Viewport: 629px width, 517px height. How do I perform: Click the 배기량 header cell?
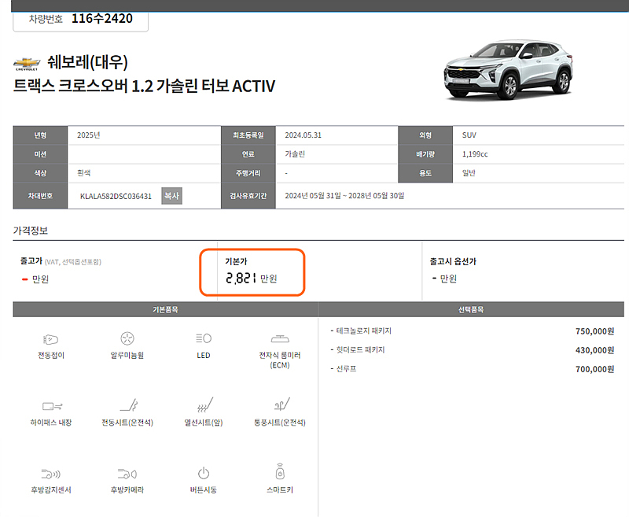tap(425, 154)
